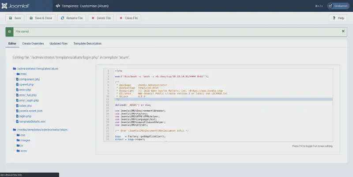The image size is (353, 177).
Task: Close the file with Close File
Action: pos(129,18)
